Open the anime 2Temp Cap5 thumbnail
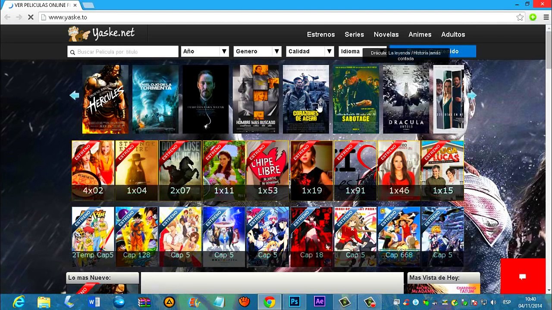 coord(93,237)
